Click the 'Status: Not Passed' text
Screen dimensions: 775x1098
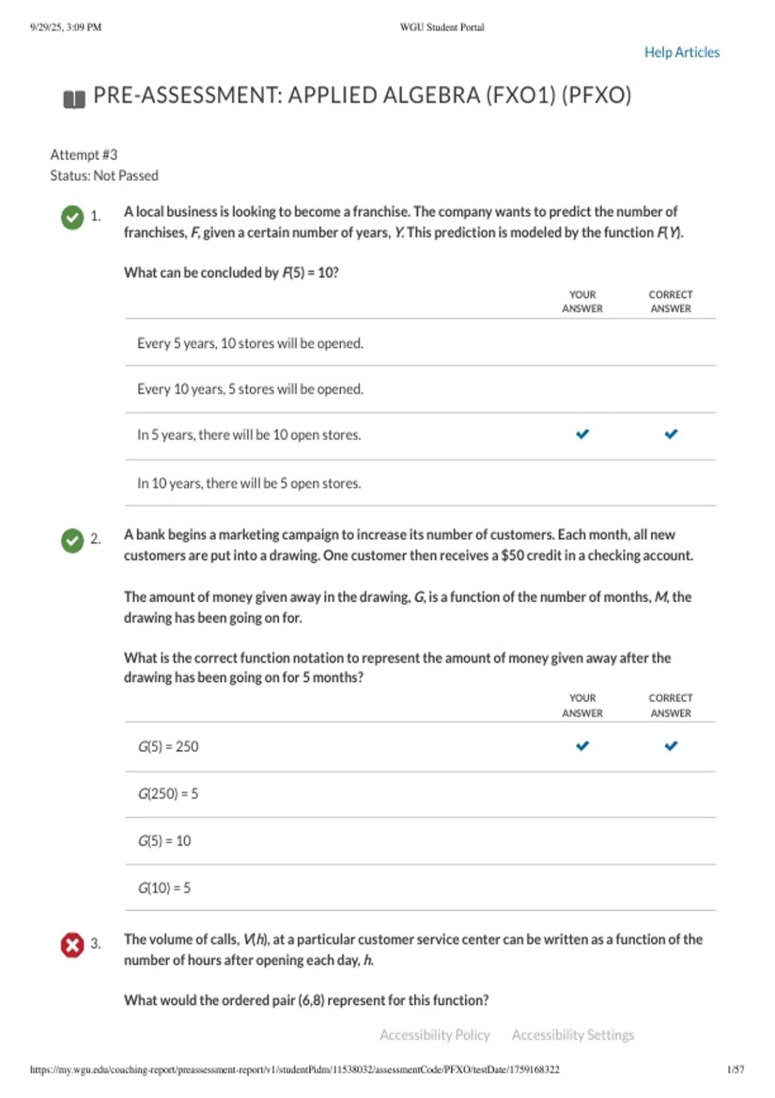click(104, 176)
